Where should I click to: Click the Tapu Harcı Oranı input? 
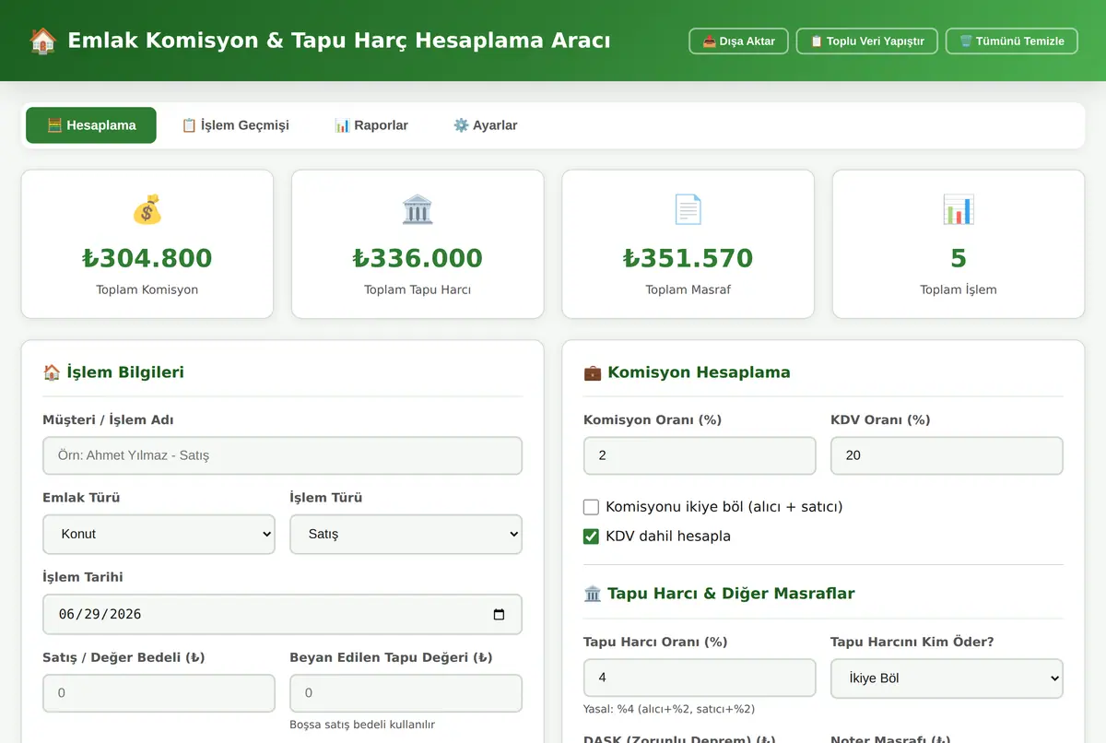click(x=700, y=678)
